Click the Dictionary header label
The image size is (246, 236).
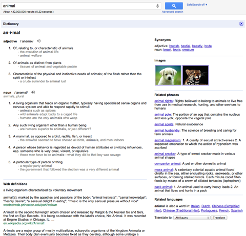(x=11, y=24)
